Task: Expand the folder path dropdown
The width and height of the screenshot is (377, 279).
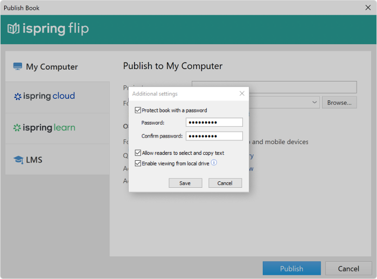Action: [314, 103]
